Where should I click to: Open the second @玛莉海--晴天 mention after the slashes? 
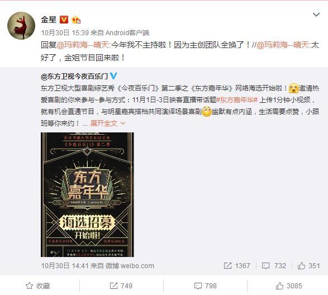tap(283, 45)
